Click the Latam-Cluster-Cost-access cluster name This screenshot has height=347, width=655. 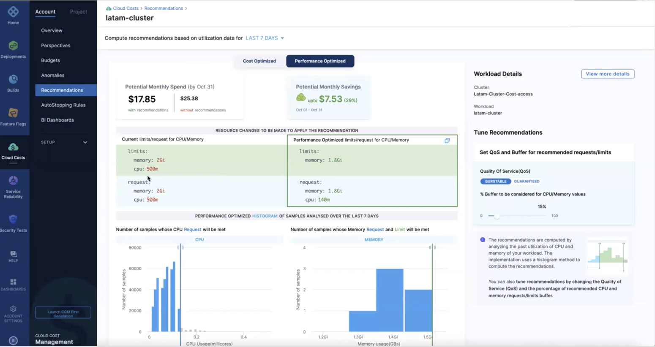503,94
